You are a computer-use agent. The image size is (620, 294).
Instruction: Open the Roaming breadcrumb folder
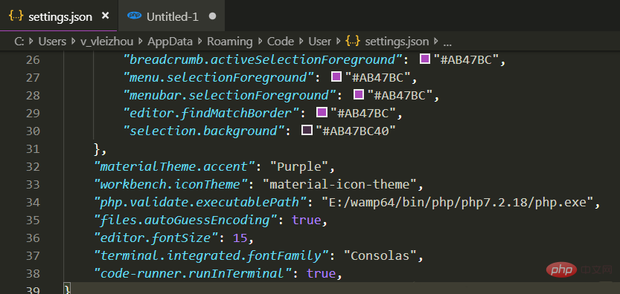tap(230, 41)
